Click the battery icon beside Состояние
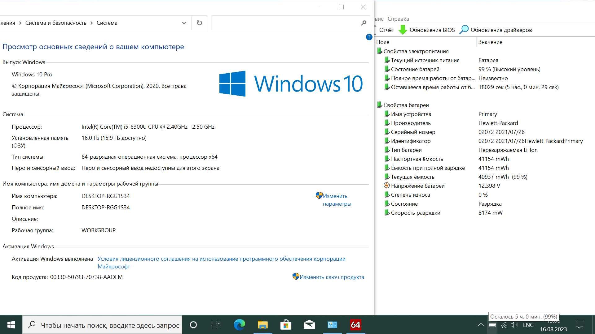 pyautogui.click(x=387, y=203)
